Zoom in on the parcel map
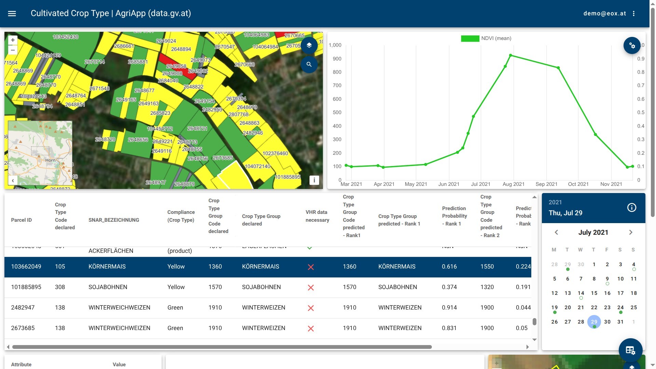This screenshot has width=656, height=369. tap(13, 40)
